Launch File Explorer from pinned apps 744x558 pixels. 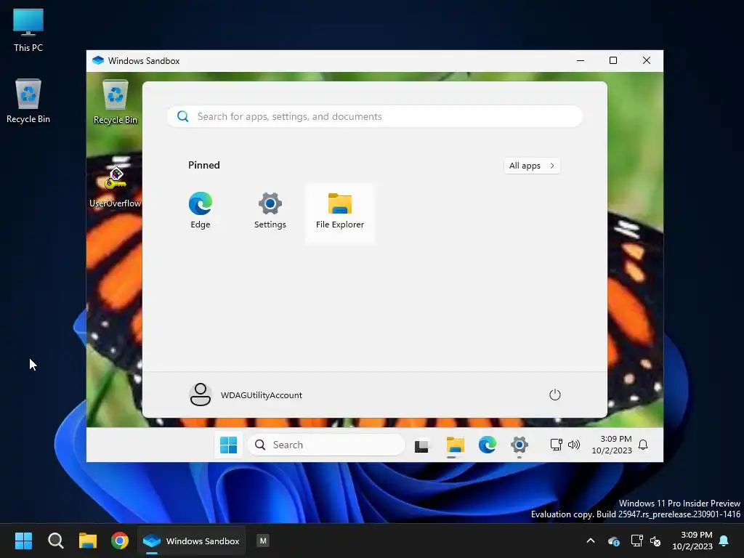click(340, 213)
